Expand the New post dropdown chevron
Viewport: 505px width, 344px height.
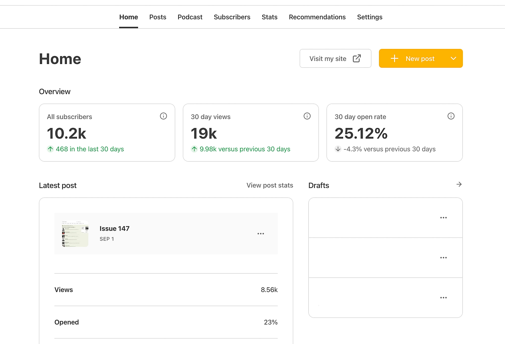click(453, 59)
